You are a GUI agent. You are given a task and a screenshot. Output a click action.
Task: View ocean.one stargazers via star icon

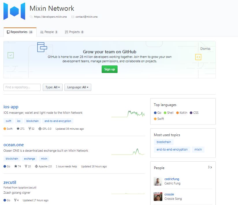pos(16,166)
